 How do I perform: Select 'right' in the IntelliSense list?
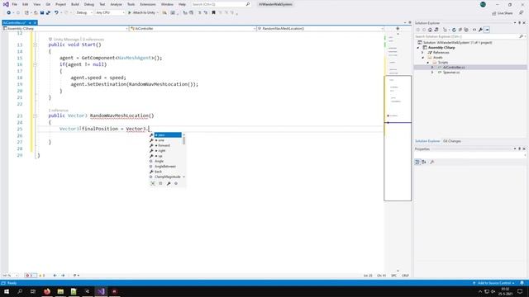[x=165, y=150]
